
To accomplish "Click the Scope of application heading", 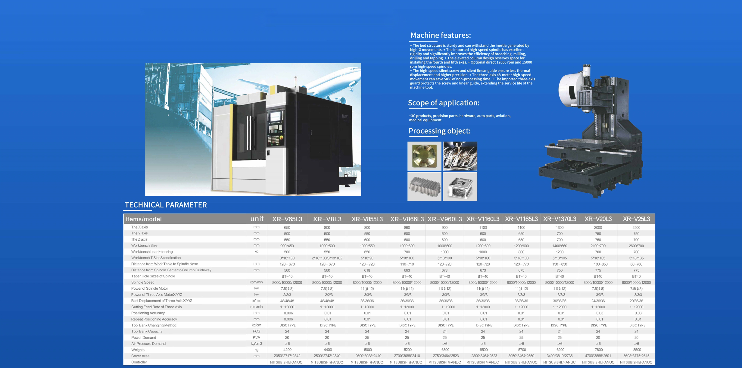I will coord(443,103).
